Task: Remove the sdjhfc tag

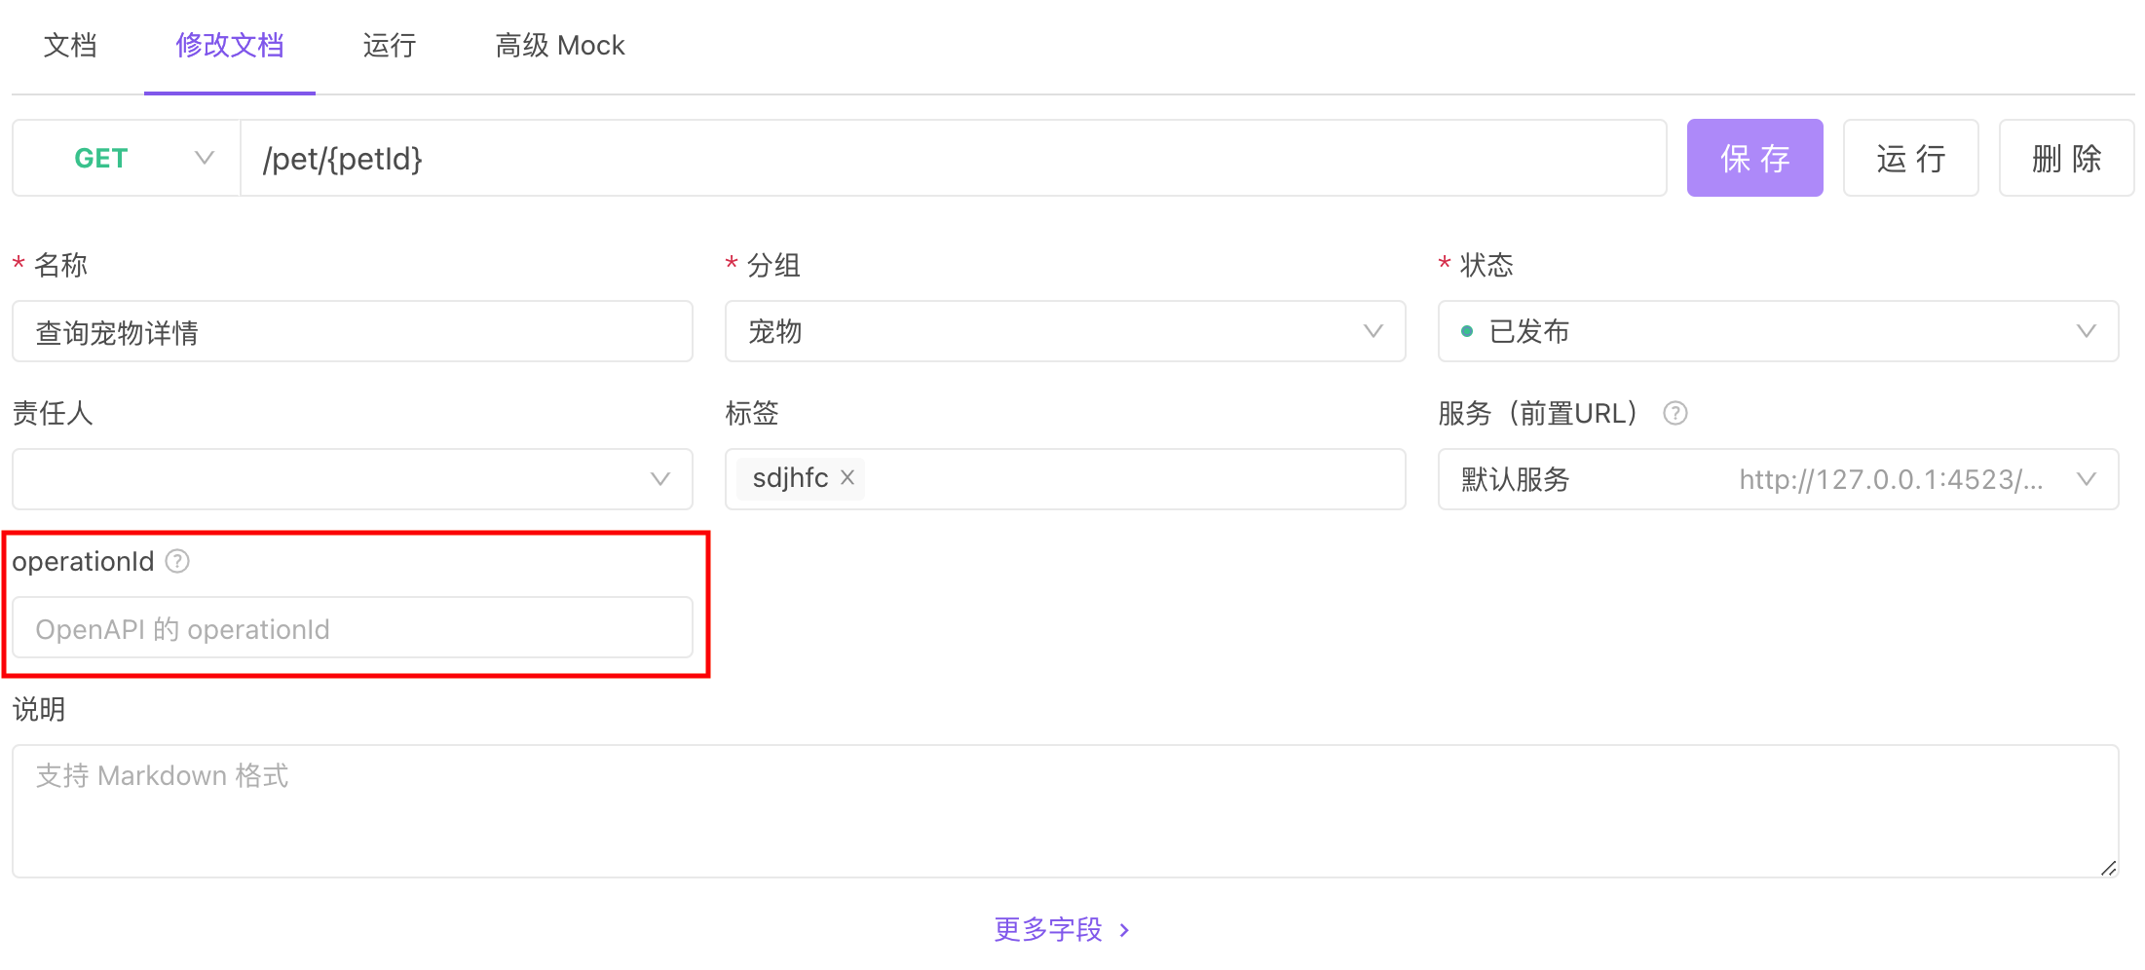Action: 847,477
